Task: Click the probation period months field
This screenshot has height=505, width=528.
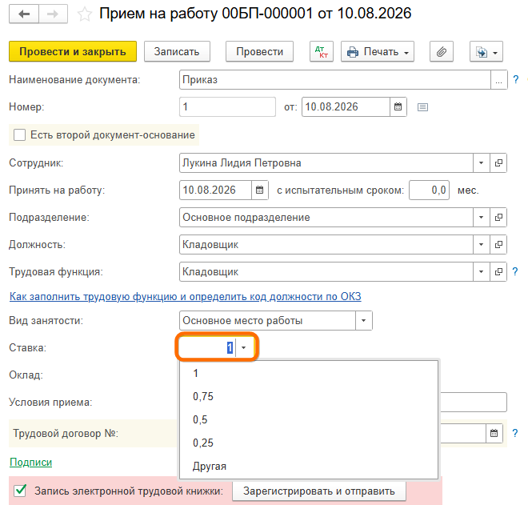Action: pyautogui.click(x=429, y=190)
